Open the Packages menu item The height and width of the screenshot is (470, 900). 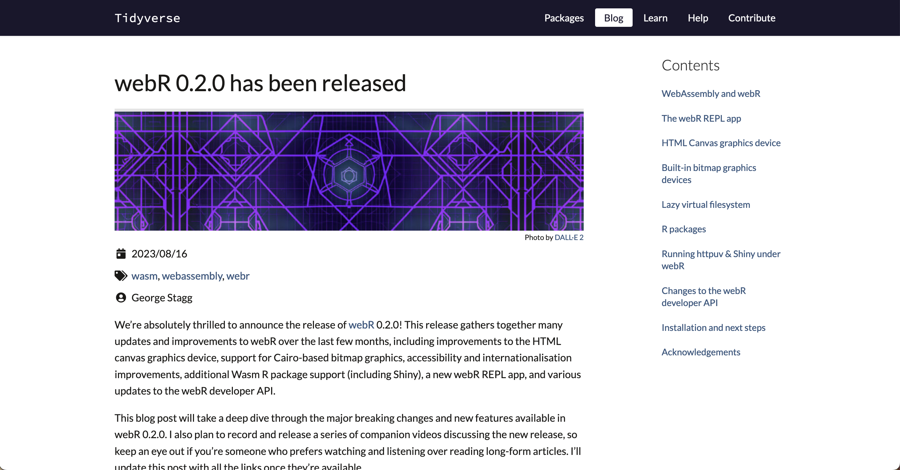click(x=564, y=18)
